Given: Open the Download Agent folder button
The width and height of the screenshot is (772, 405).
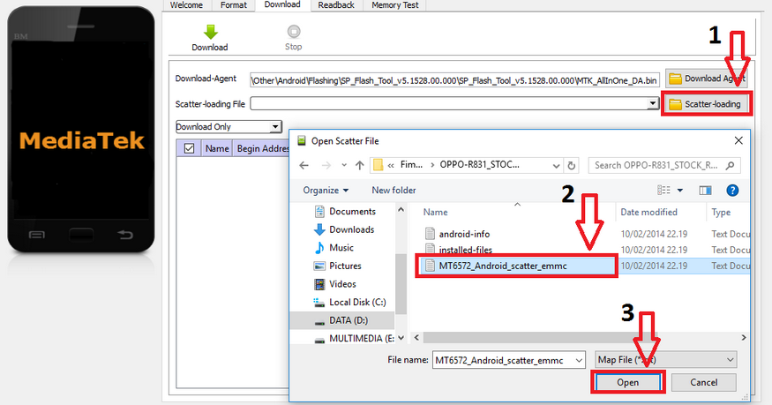Looking at the screenshot, I should pyautogui.click(x=707, y=79).
